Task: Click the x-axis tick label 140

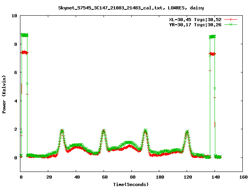Action: (x=216, y=177)
